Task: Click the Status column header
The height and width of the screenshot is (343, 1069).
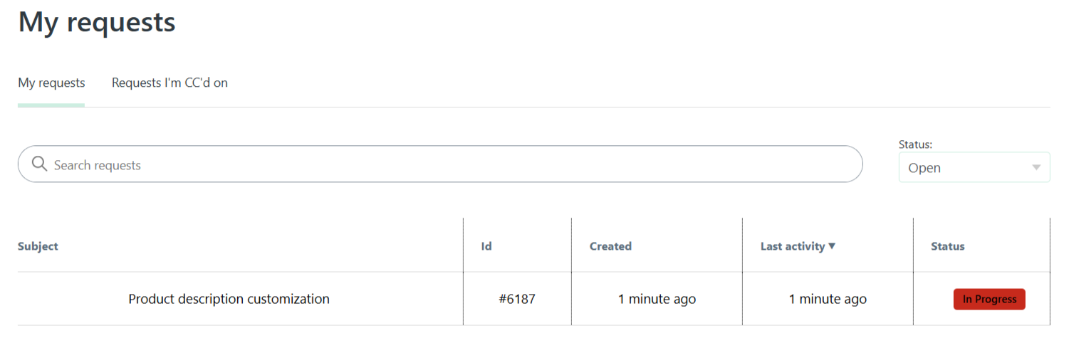Action: point(948,246)
